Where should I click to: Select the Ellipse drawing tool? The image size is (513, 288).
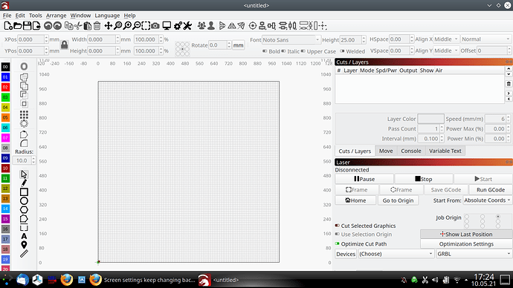coord(24,201)
